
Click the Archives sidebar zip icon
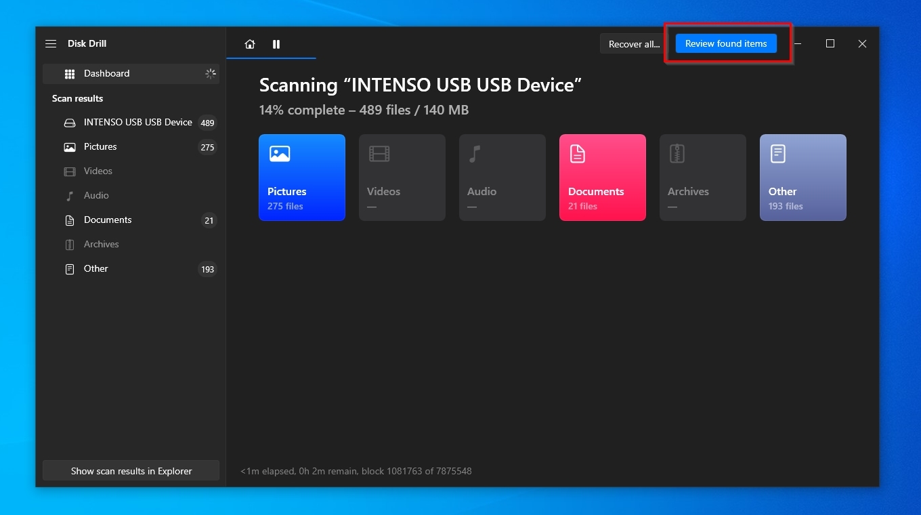69,245
